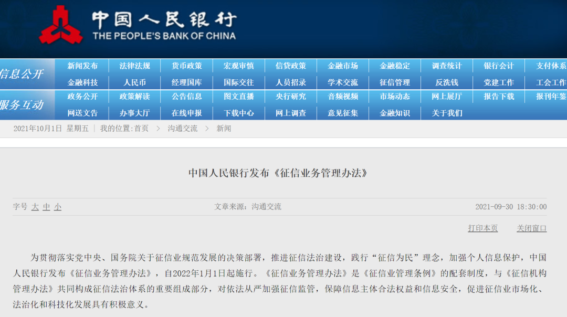Go to 货币政策 section

pyautogui.click(x=186, y=66)
